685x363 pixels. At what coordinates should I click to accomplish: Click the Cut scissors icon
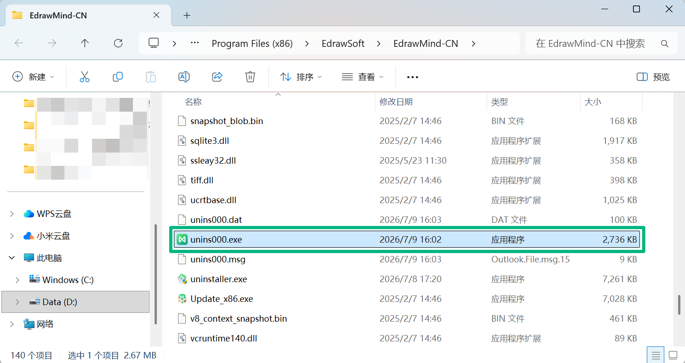[85, 77]
